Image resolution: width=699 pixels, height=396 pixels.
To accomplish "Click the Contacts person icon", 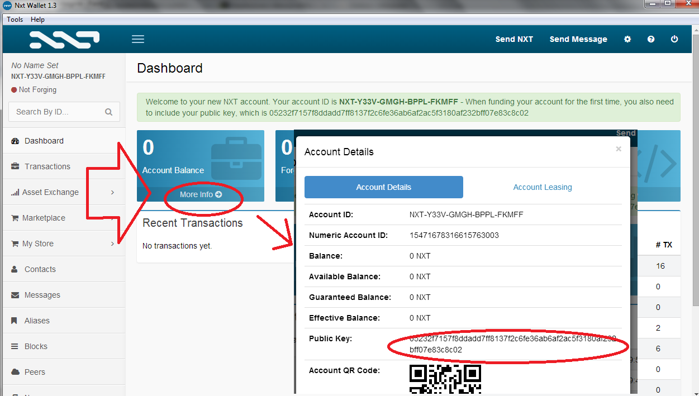I will click(x=15, y=269).
